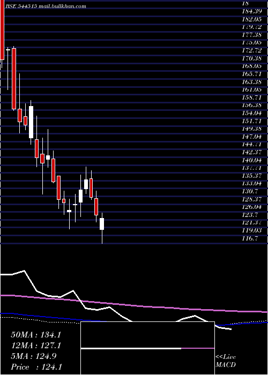Click the 5MA : 124.9 readout
Image resolution: width=268 pixels, height=375 pixels.
click(34, 356)
